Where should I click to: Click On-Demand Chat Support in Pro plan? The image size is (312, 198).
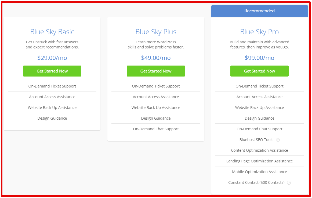pyautogui.click(x=259, y=129)
